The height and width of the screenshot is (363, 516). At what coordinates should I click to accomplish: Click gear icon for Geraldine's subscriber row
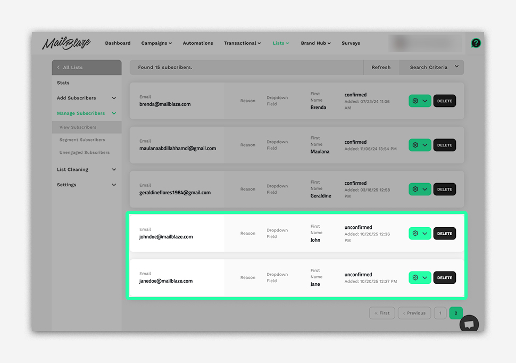coord(415,189)
